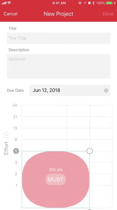
Task: Tap the alarm clock status icon
Action: pyautogui.click(x=89, y=3)
